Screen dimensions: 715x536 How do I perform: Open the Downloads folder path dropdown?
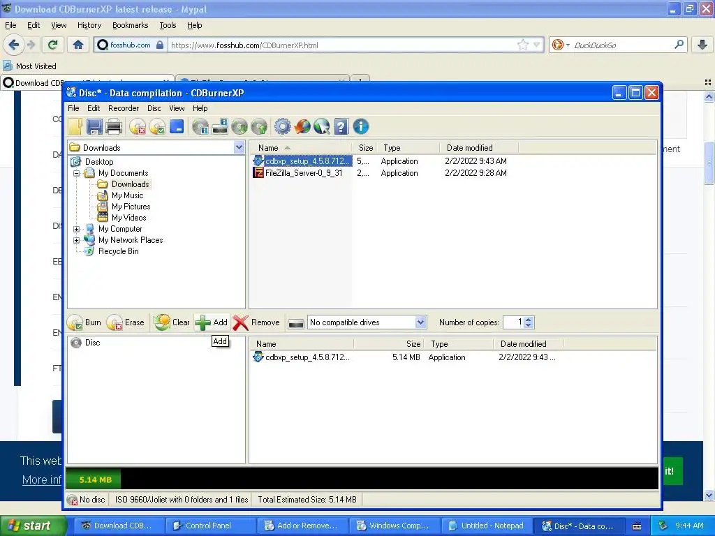pos(239,147)
